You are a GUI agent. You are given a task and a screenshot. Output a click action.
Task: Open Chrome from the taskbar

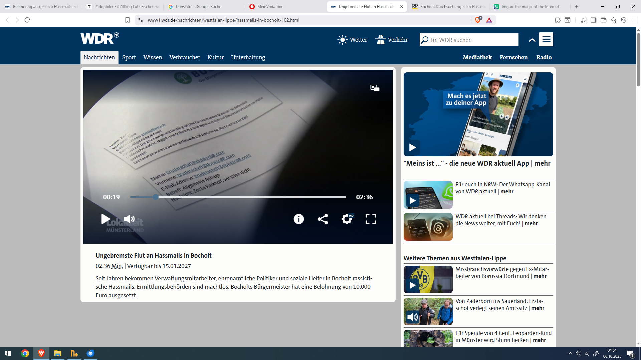[x=25, y=353]
